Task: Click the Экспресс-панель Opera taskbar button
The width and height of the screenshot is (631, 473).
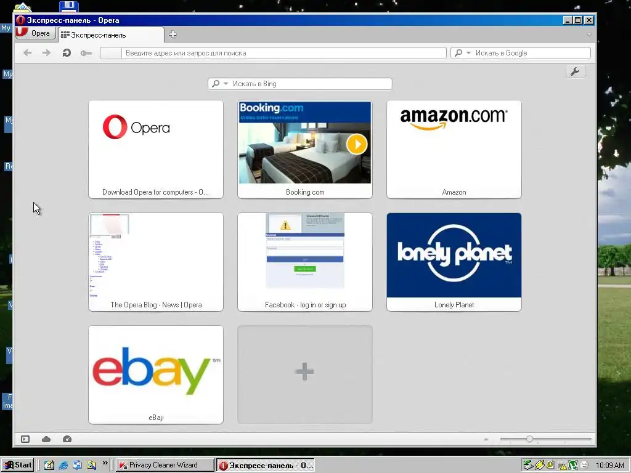Action: click(266, 466)
